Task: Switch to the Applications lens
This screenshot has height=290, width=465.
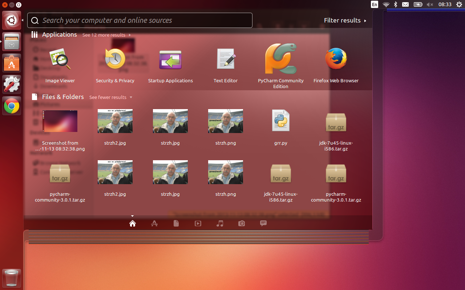Action: 154,224
